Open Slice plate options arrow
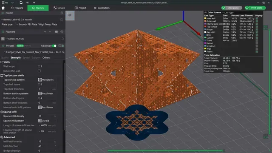 coord(223,8)
